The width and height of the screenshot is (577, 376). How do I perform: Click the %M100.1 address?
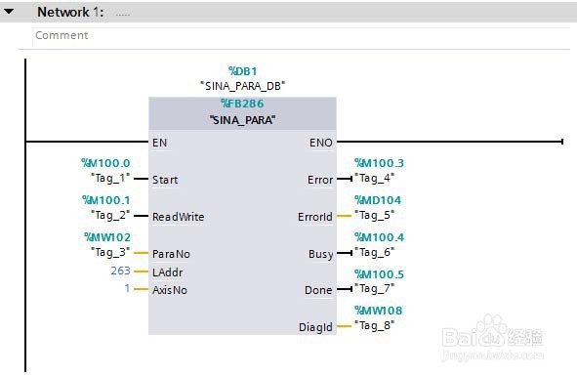106,200
